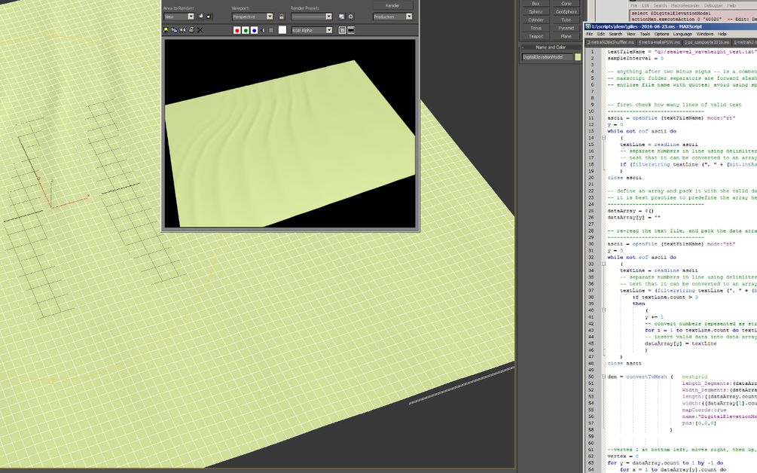Click Auto Region Selected icon
Screen dimensions: 757x473
(209, 17)
